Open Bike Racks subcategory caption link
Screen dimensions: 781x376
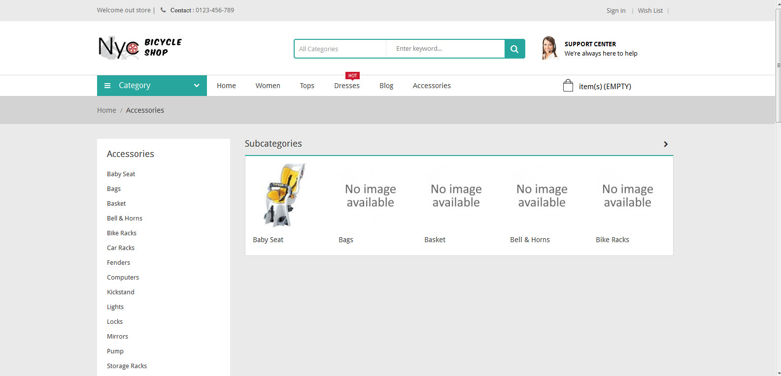612,240
